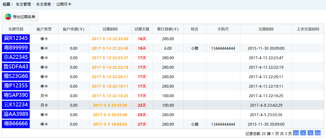Click the 导出过期名单 button
The height and width of the screenshot is (139, 326).
[x=20, y=17]
